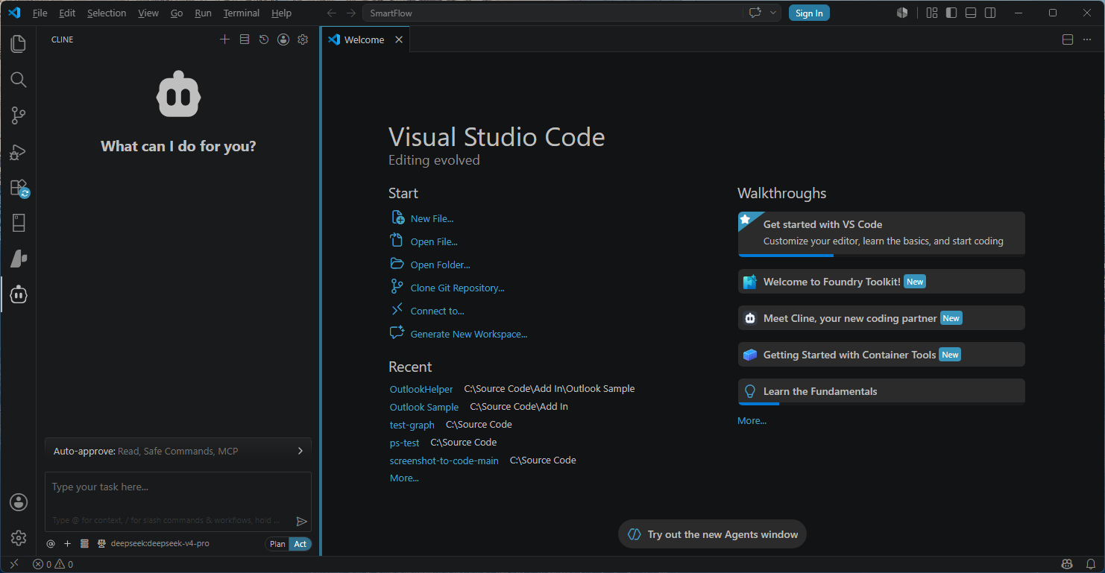Image resolution: width=1105 pixels, height=573 pixels.
Task: Open the OutlookHelper recent project
Action: click(421, 389)
